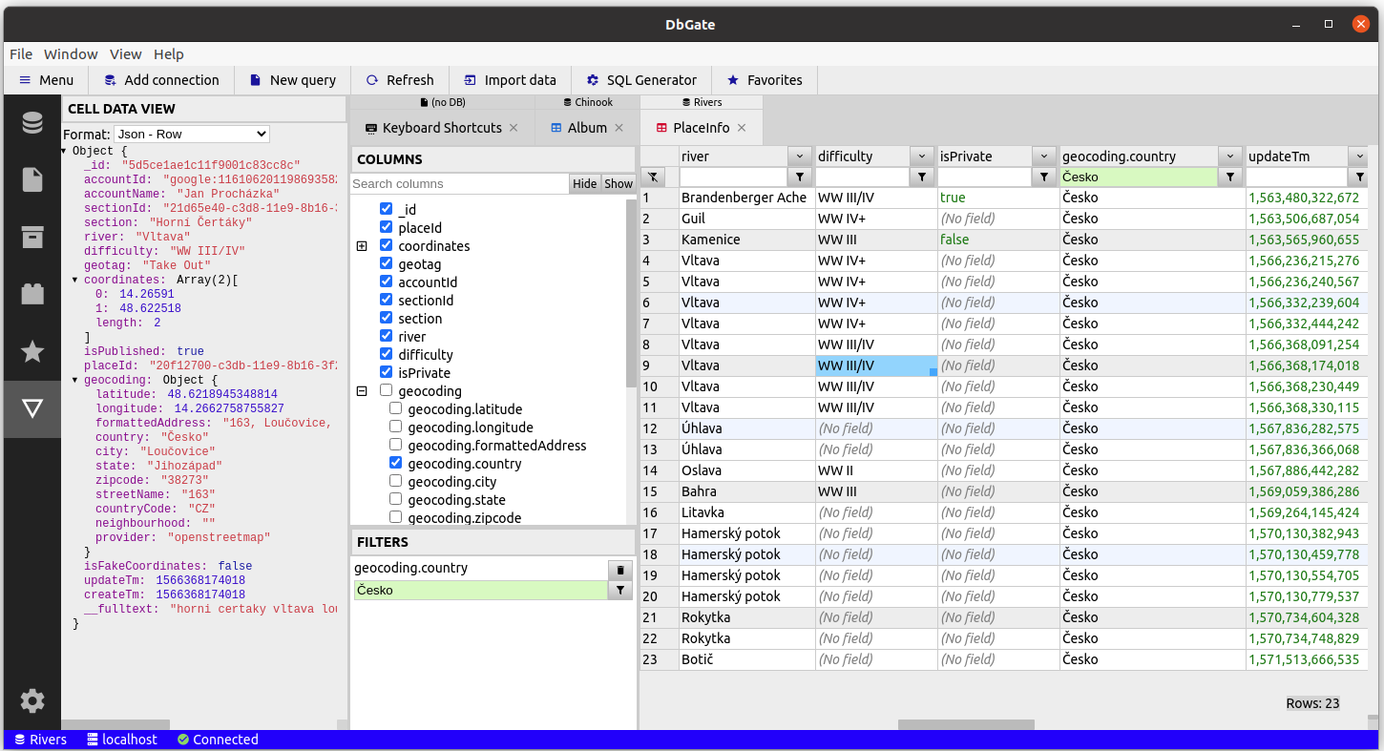Click the Hide button in Columns panel

click(585, 183)
